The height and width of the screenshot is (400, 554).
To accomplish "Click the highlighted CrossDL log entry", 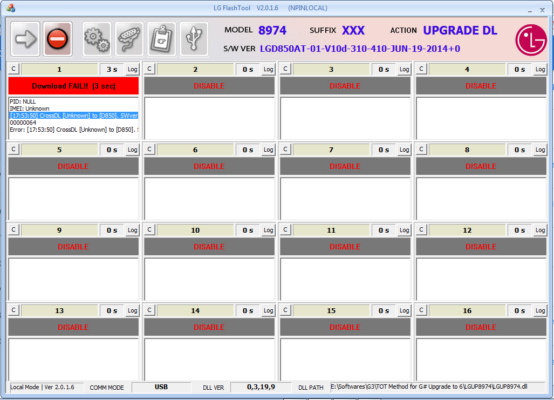I will (x=74, y=116).
